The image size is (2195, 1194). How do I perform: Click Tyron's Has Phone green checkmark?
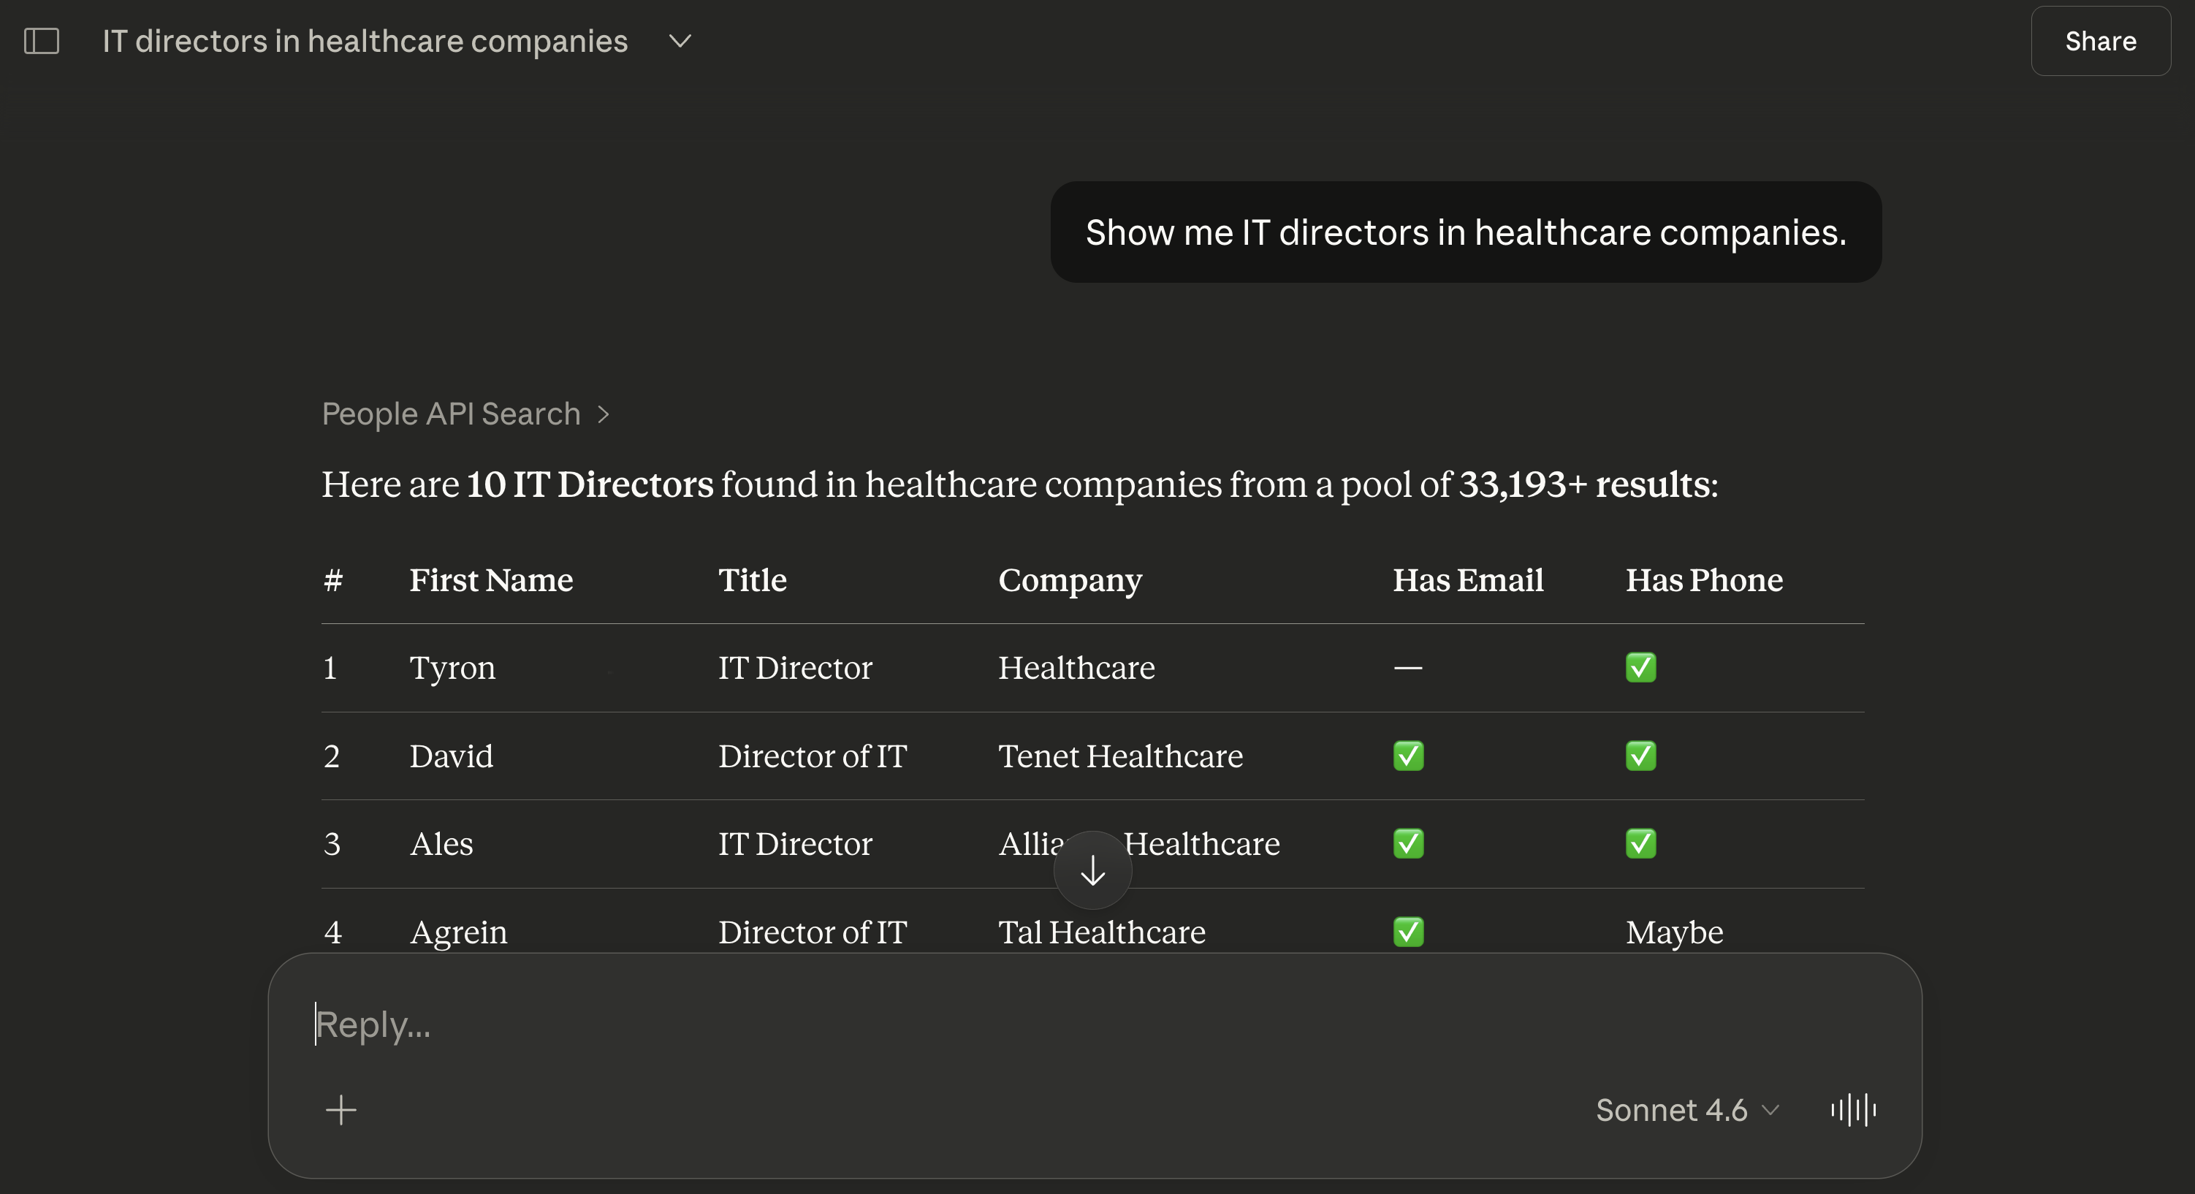tap(1640, 667)
